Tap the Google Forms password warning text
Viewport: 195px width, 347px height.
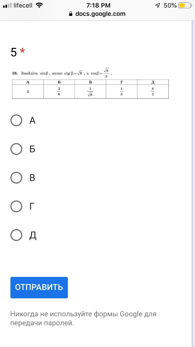click(83, 318)
